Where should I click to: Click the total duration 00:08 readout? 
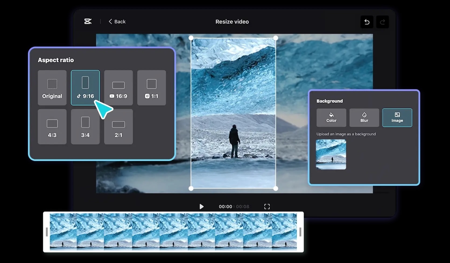pyautogui.click(x=242, y=207)
